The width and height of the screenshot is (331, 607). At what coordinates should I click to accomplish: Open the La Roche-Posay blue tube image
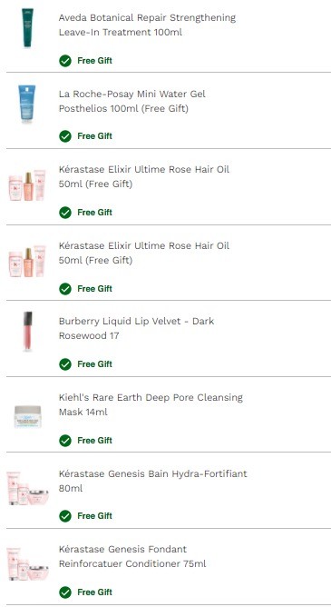pyautogui.click(x=27, y=104)
